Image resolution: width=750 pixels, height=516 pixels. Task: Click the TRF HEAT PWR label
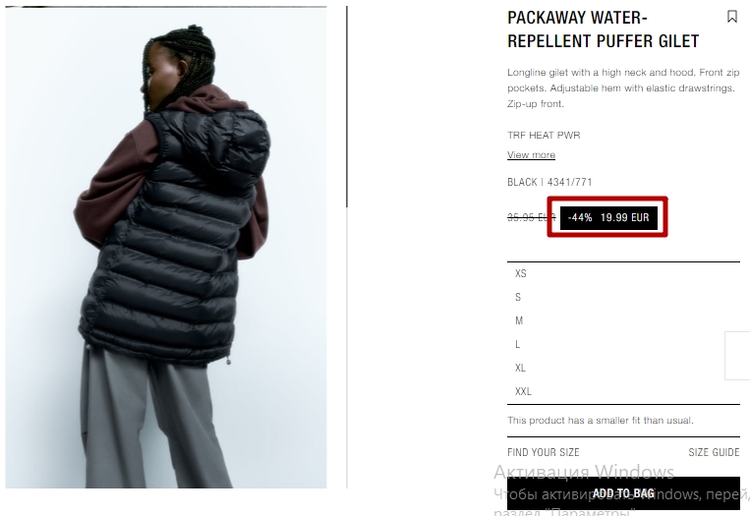click(x=544, y=136)
